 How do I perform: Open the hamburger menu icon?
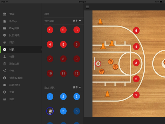[87, 7]
